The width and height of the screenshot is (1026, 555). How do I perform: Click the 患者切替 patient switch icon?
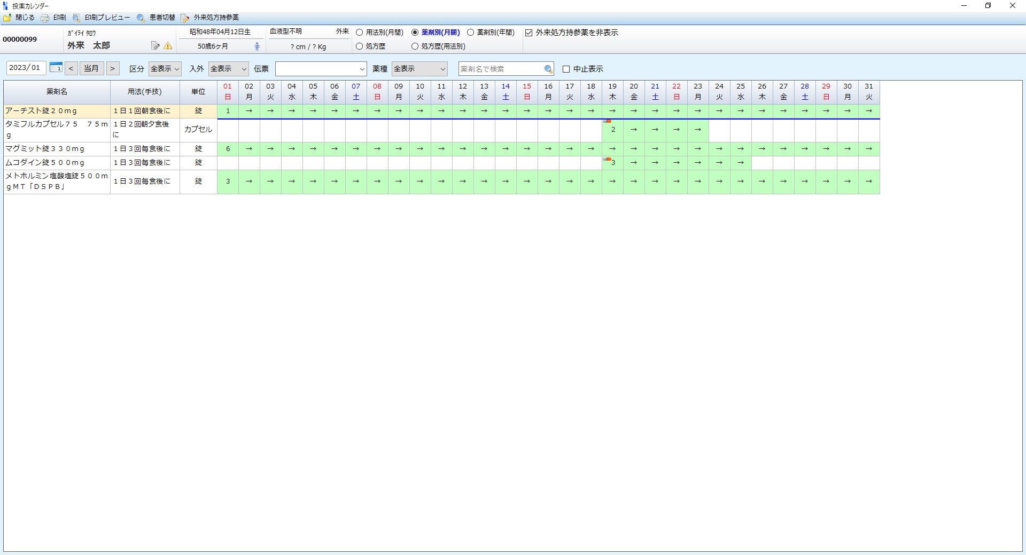tap(141, 18)
